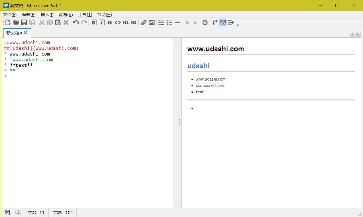Viewport: 363px width, 217px height.
Task: Toggle bold formatting with the B button
Action: pos(93,22)
